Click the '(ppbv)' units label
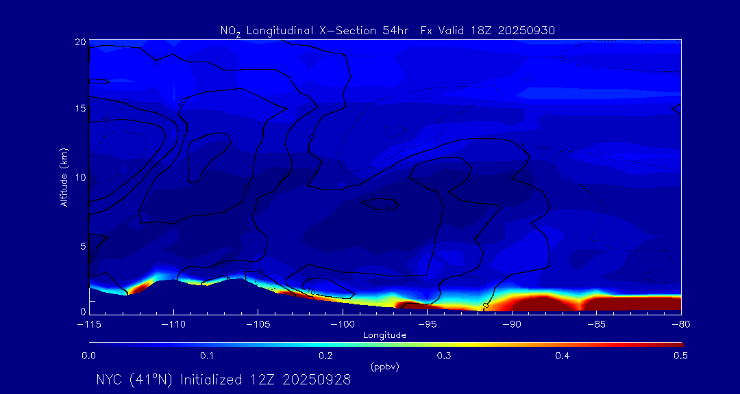 [x=384, y=367]
